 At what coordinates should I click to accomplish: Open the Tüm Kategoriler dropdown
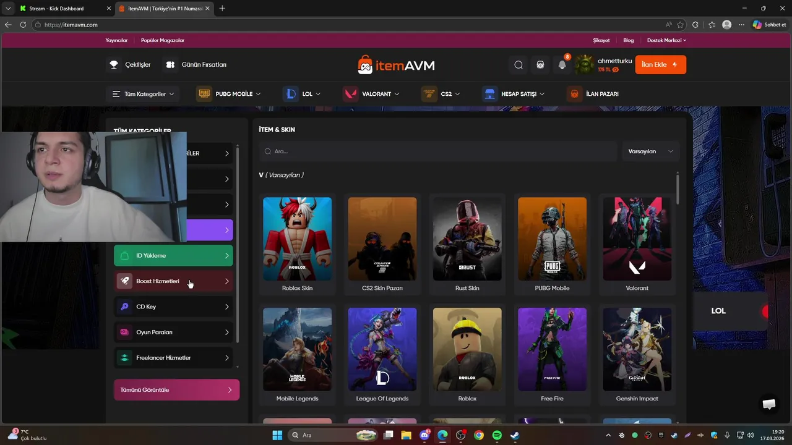(x=143, y=94)
